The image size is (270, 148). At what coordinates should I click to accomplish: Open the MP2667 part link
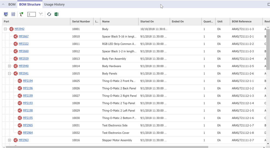24,36
